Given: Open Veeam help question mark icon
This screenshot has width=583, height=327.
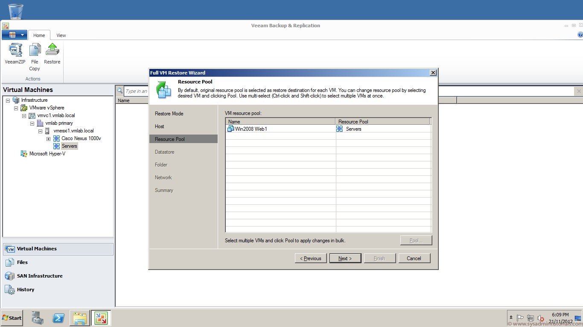Looking at the screenshot, I should click(x=580, y=35).
